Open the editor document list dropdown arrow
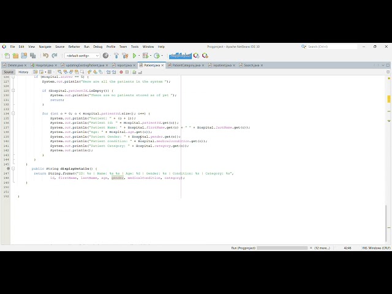392x294 pixels. pos(383,66)
